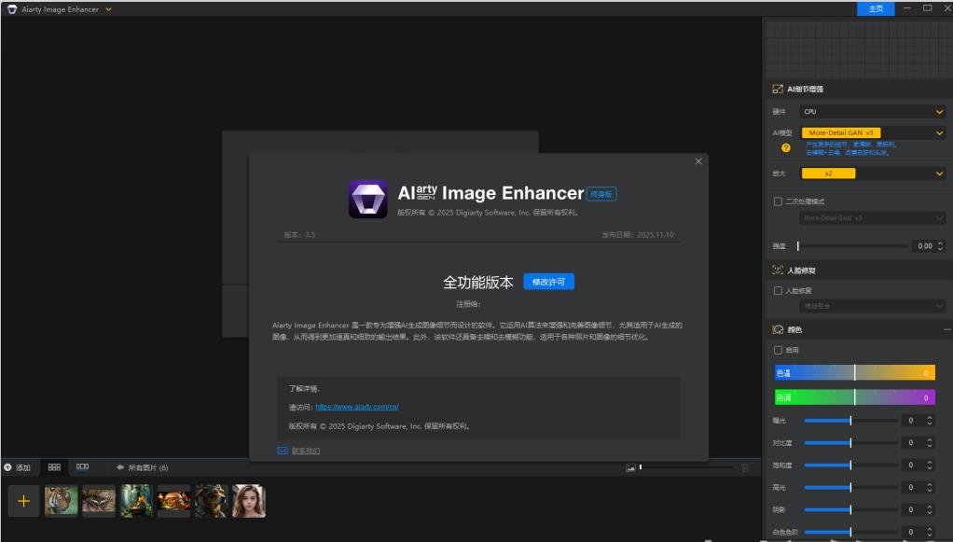The height and width of the screenshot is (542, 953).
Task: Select the woman portrait thumbnail
Action: coord(249,501)
